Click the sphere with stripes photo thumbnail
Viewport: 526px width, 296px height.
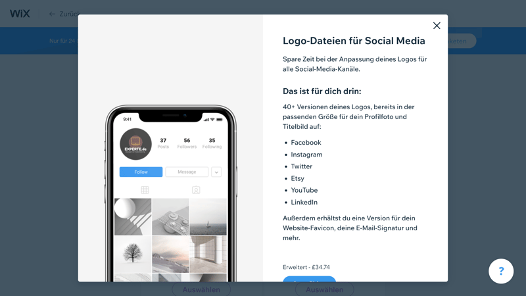point(133,217)
